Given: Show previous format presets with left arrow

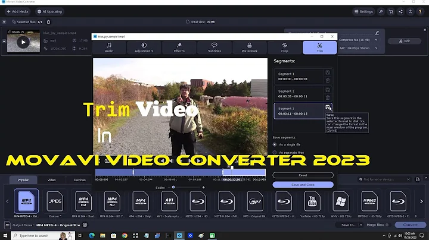Looking at the screenshot, I should (7, 201).
